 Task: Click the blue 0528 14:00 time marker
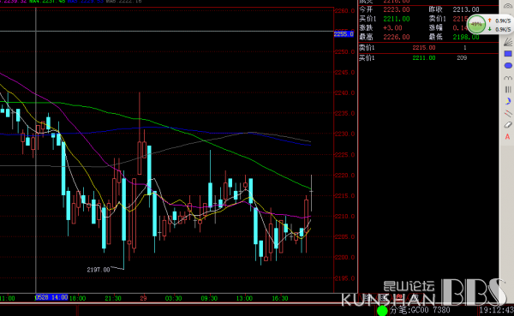(51, 298)
